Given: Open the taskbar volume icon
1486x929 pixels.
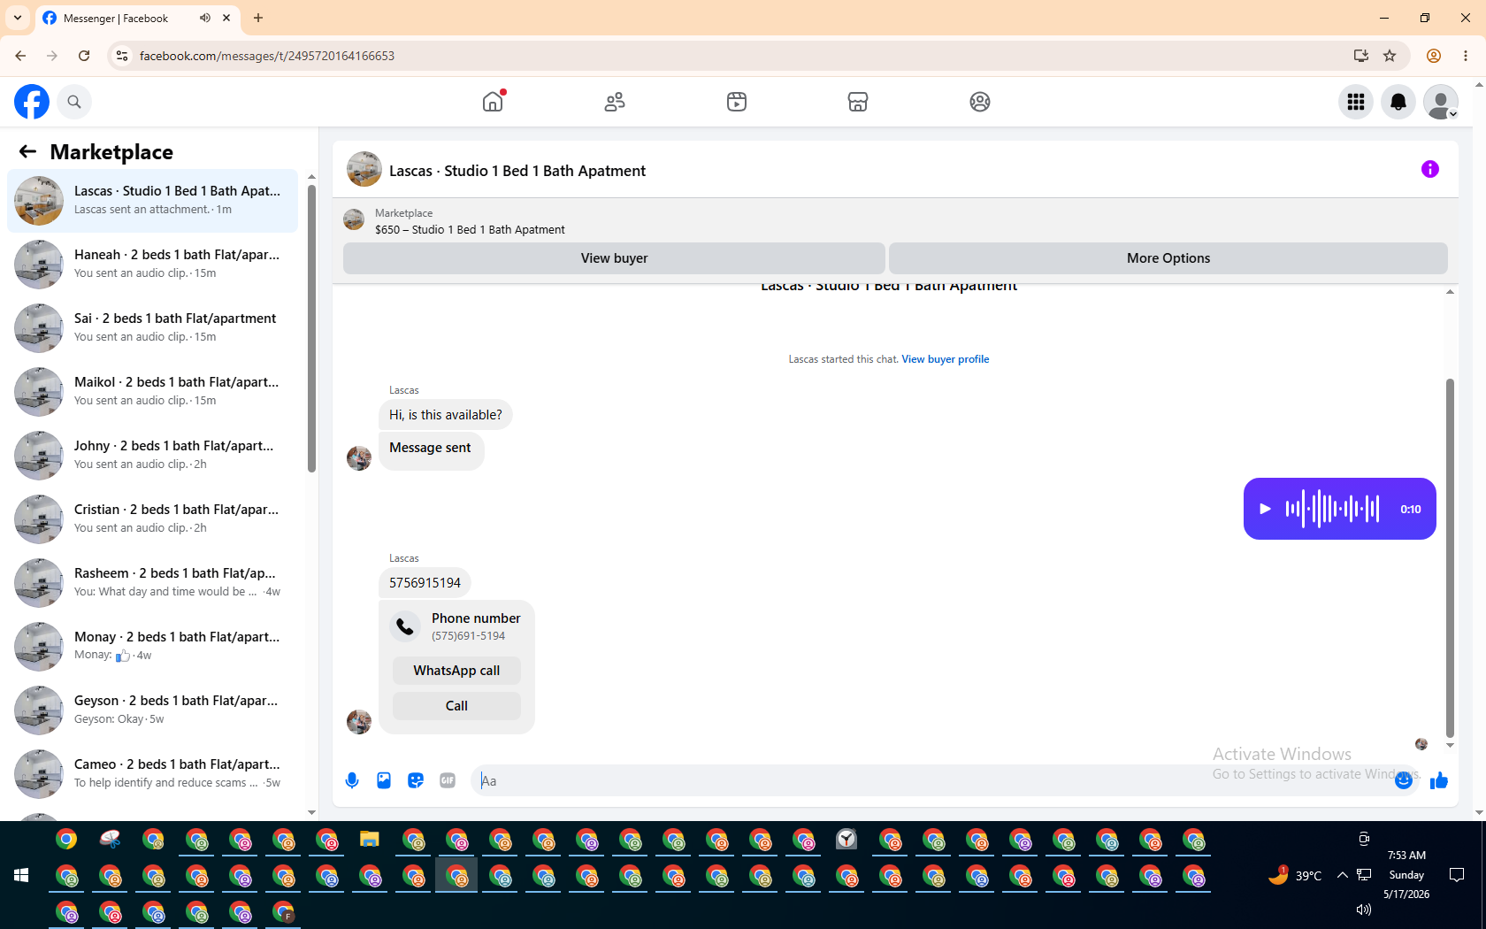Looking at the screenshot, I should click(x=1364, y=910).
